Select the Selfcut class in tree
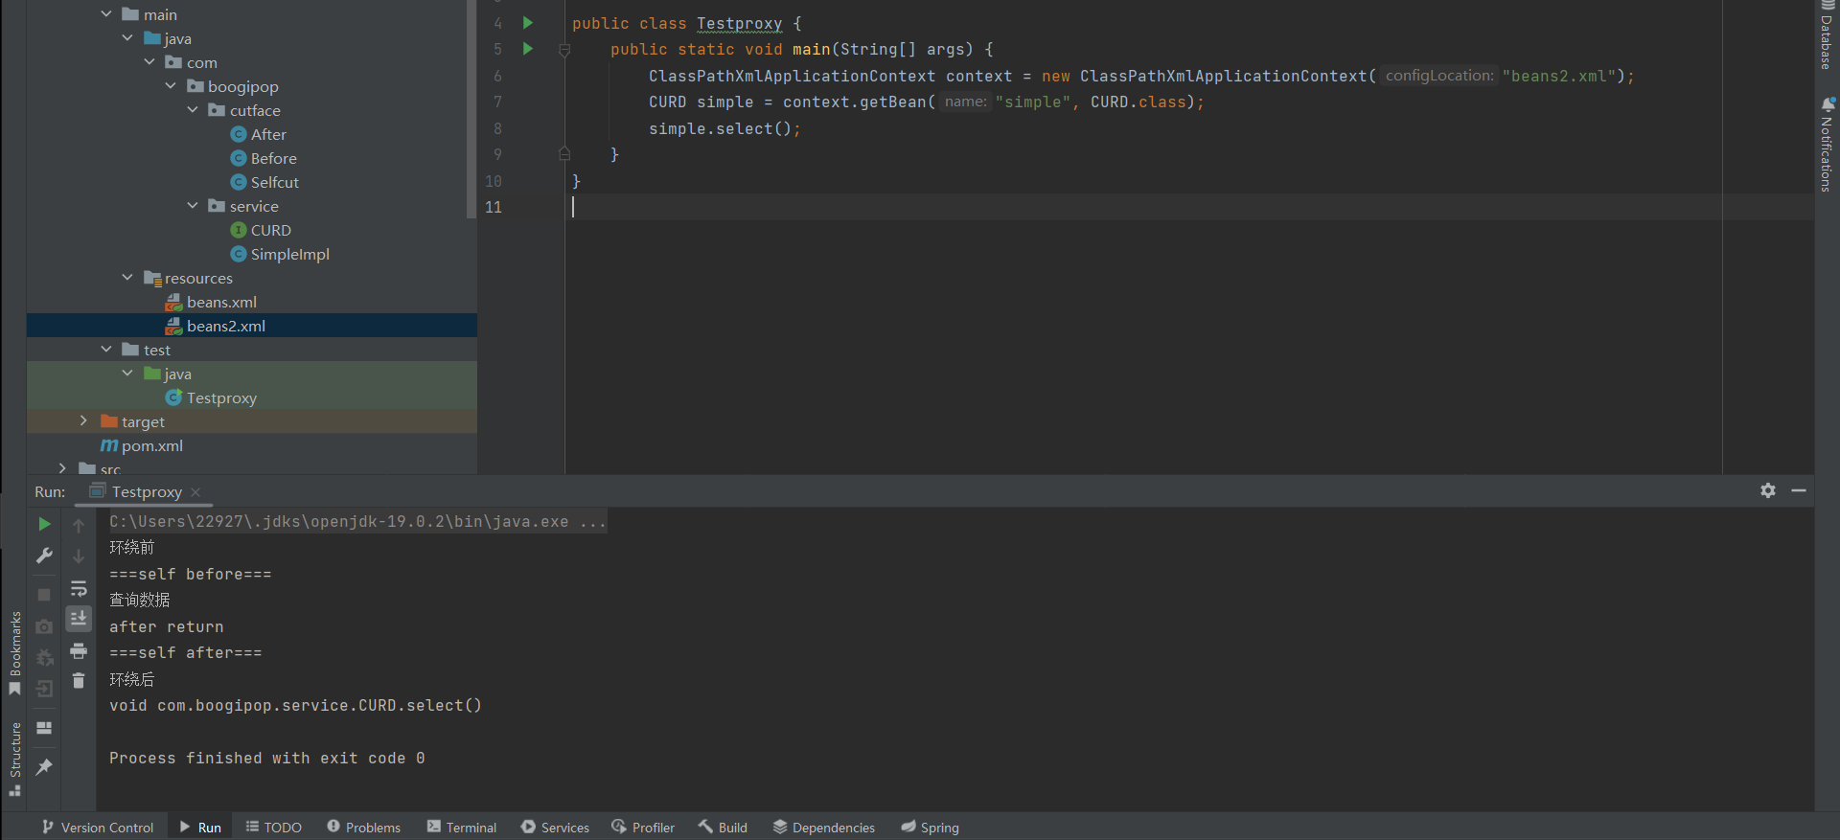Viewport: 1840px width, 840px height. (x=264, y=182)
